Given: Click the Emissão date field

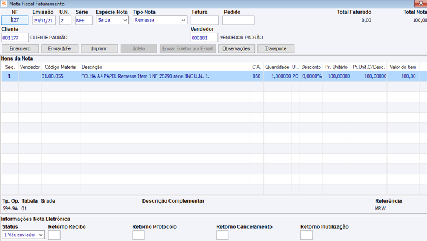Looking at the screenshot, I should pos(44,21).
